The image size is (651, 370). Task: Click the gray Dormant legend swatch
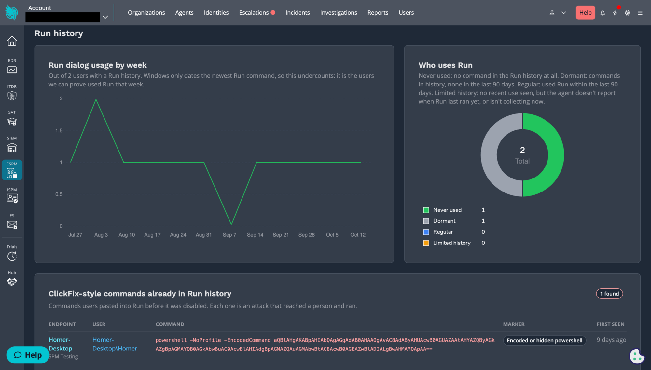tap(426, 221)
